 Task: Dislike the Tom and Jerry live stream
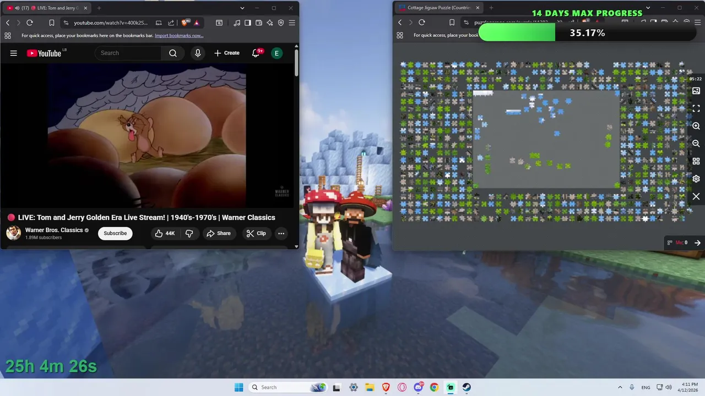pos(189,233)
